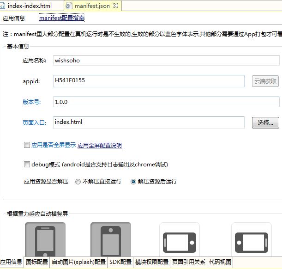Click the 选择... button
Viewport: 282px width, 269px height.
(x=265, y=123)
